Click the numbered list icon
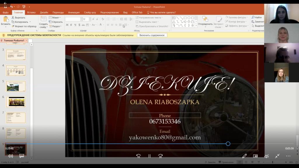 click(114, 19)
